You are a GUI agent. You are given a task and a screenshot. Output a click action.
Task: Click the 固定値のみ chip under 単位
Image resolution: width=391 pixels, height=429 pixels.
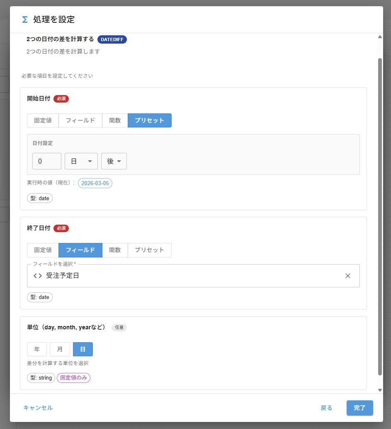pyautogui.click(x=73, y=378)
